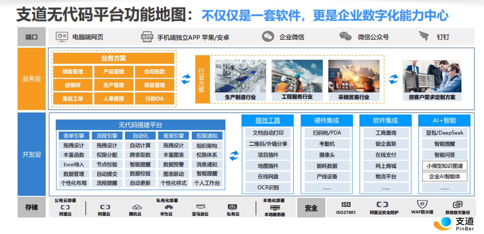Toggle the 小模型知识图谱 option
The width and height of the screenshot is (484, 234).
pyautogui.click(x=444, y=166)
